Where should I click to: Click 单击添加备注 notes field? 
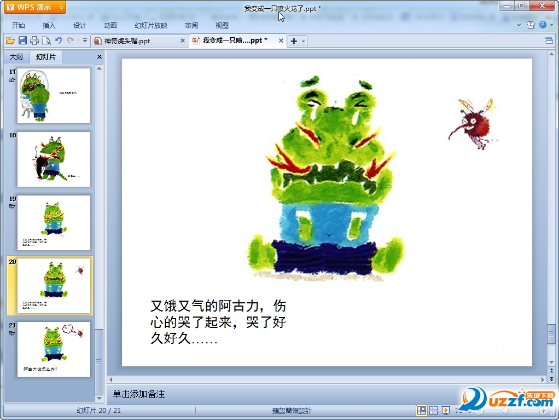(x=139, y=394)
